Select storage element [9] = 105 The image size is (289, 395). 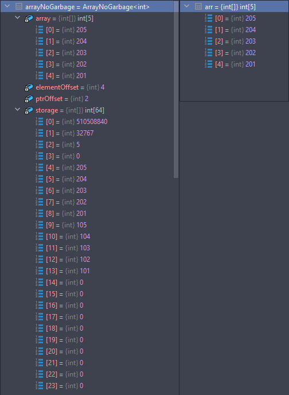87,225
